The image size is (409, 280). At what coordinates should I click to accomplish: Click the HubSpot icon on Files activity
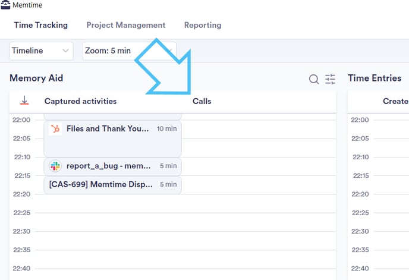(x=55, y=129)
